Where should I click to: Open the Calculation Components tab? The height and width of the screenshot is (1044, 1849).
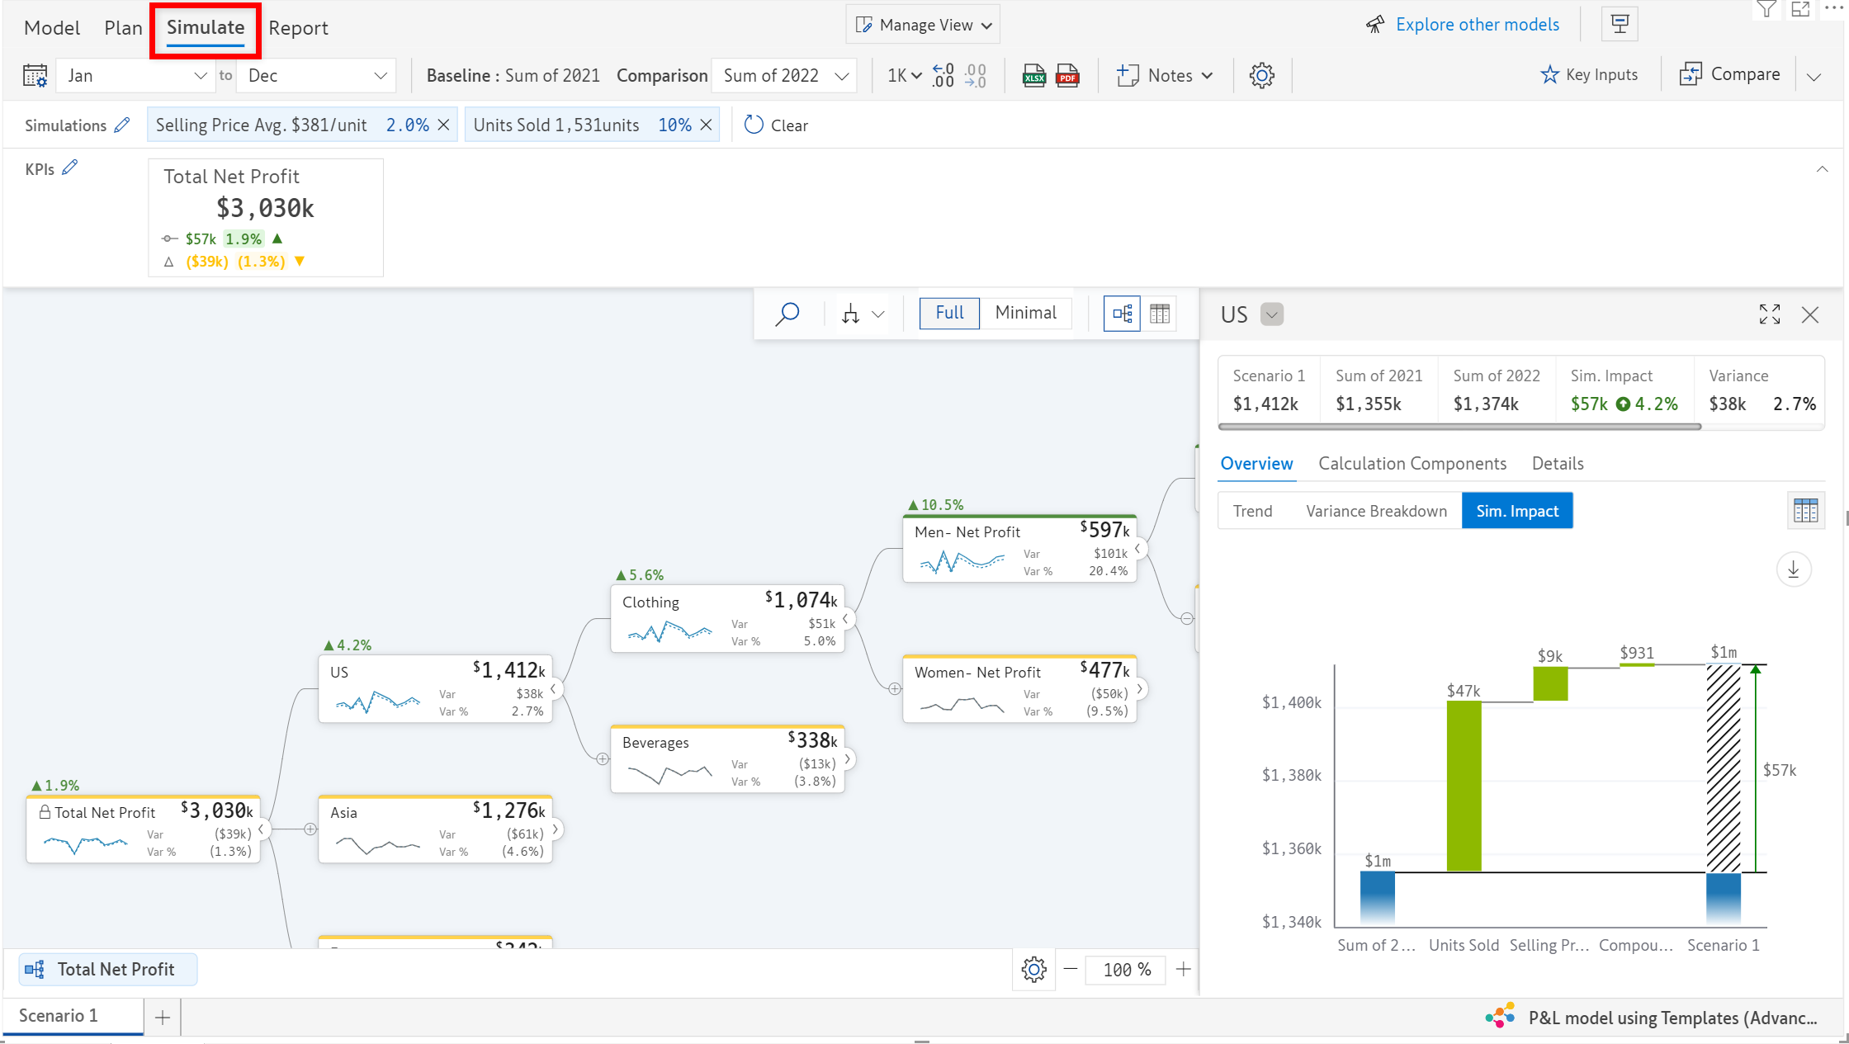(x=1412, y=464)
